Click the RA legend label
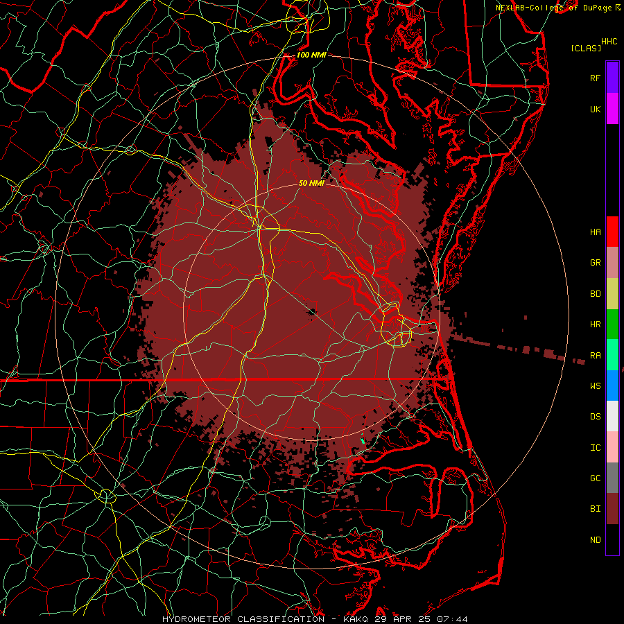Viewport: 624px width, 624px height. click(x=595, y=356)
